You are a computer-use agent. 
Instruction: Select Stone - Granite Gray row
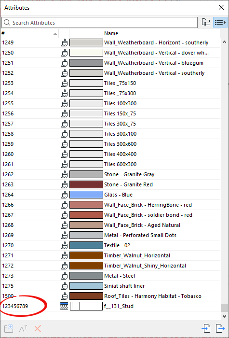110,174
